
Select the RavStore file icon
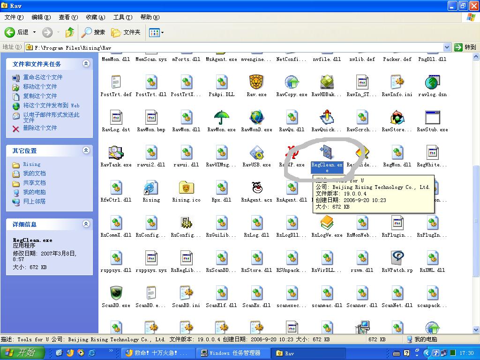[x=397, y=117]
